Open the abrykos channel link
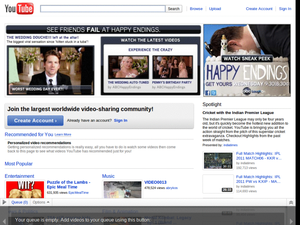300x225 pixels. 172,188
